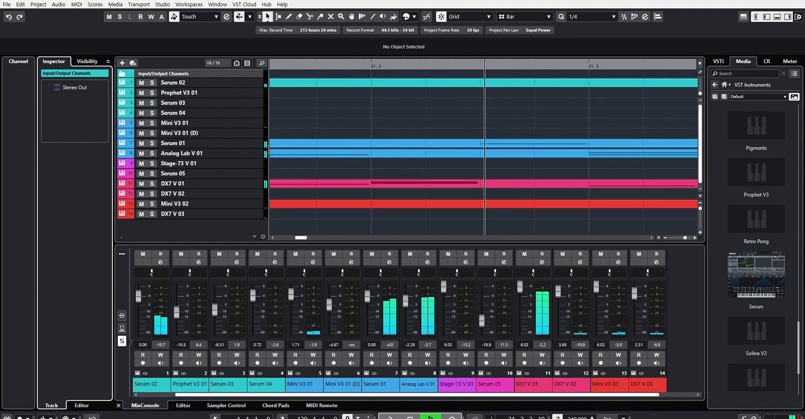The width and height of the screenshot is (805, 419).
Task: Toggle Snap on/off button beside Grid
Action: (x=441, y=17)
